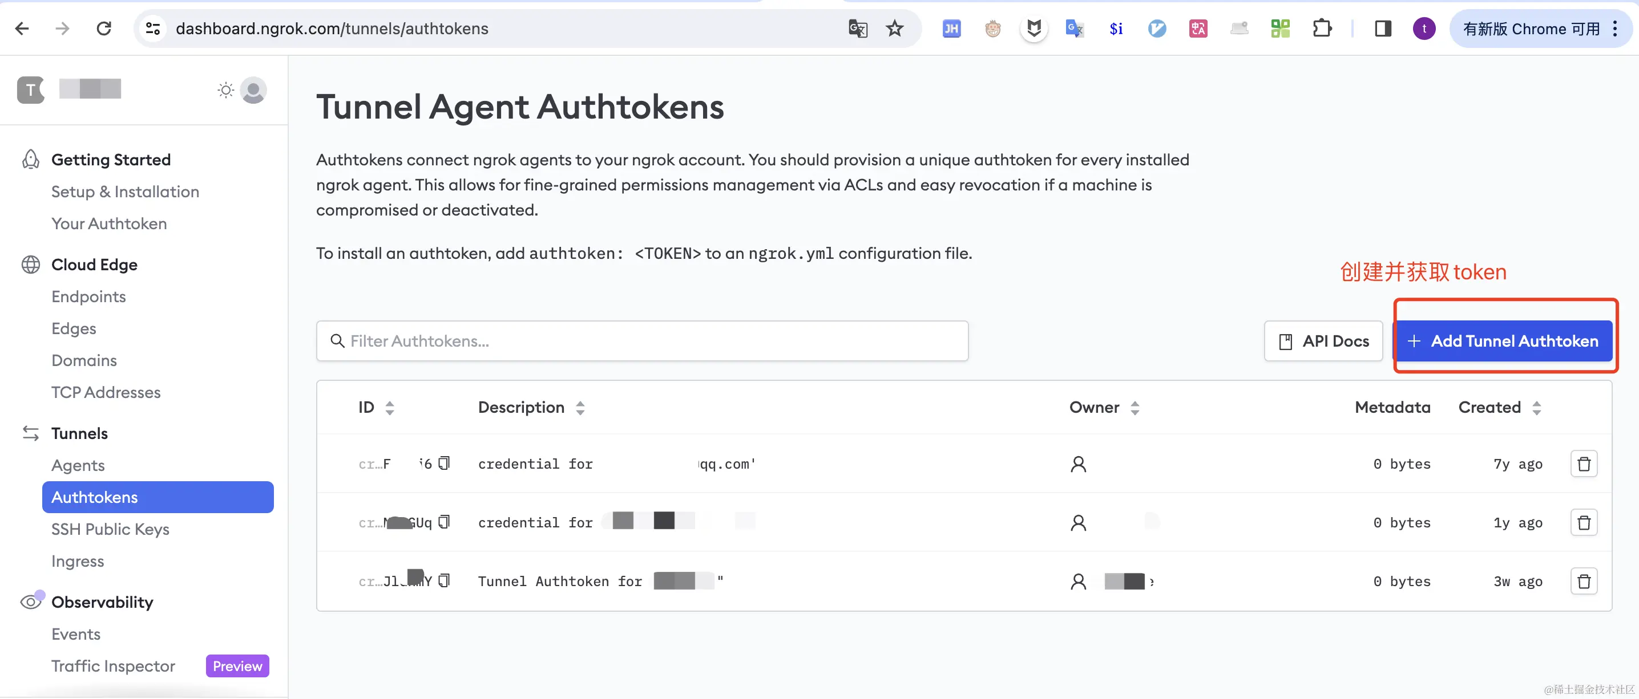Click the Filter Authtokens search field

(641, 342)
